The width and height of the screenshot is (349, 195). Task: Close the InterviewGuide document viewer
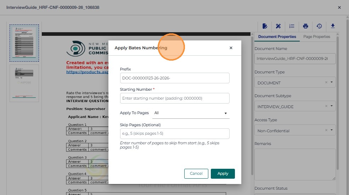tap(339, 7)
